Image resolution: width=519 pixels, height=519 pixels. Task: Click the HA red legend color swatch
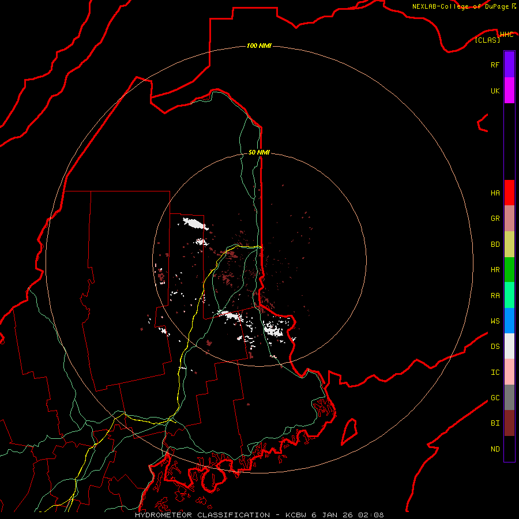[509, 193]
